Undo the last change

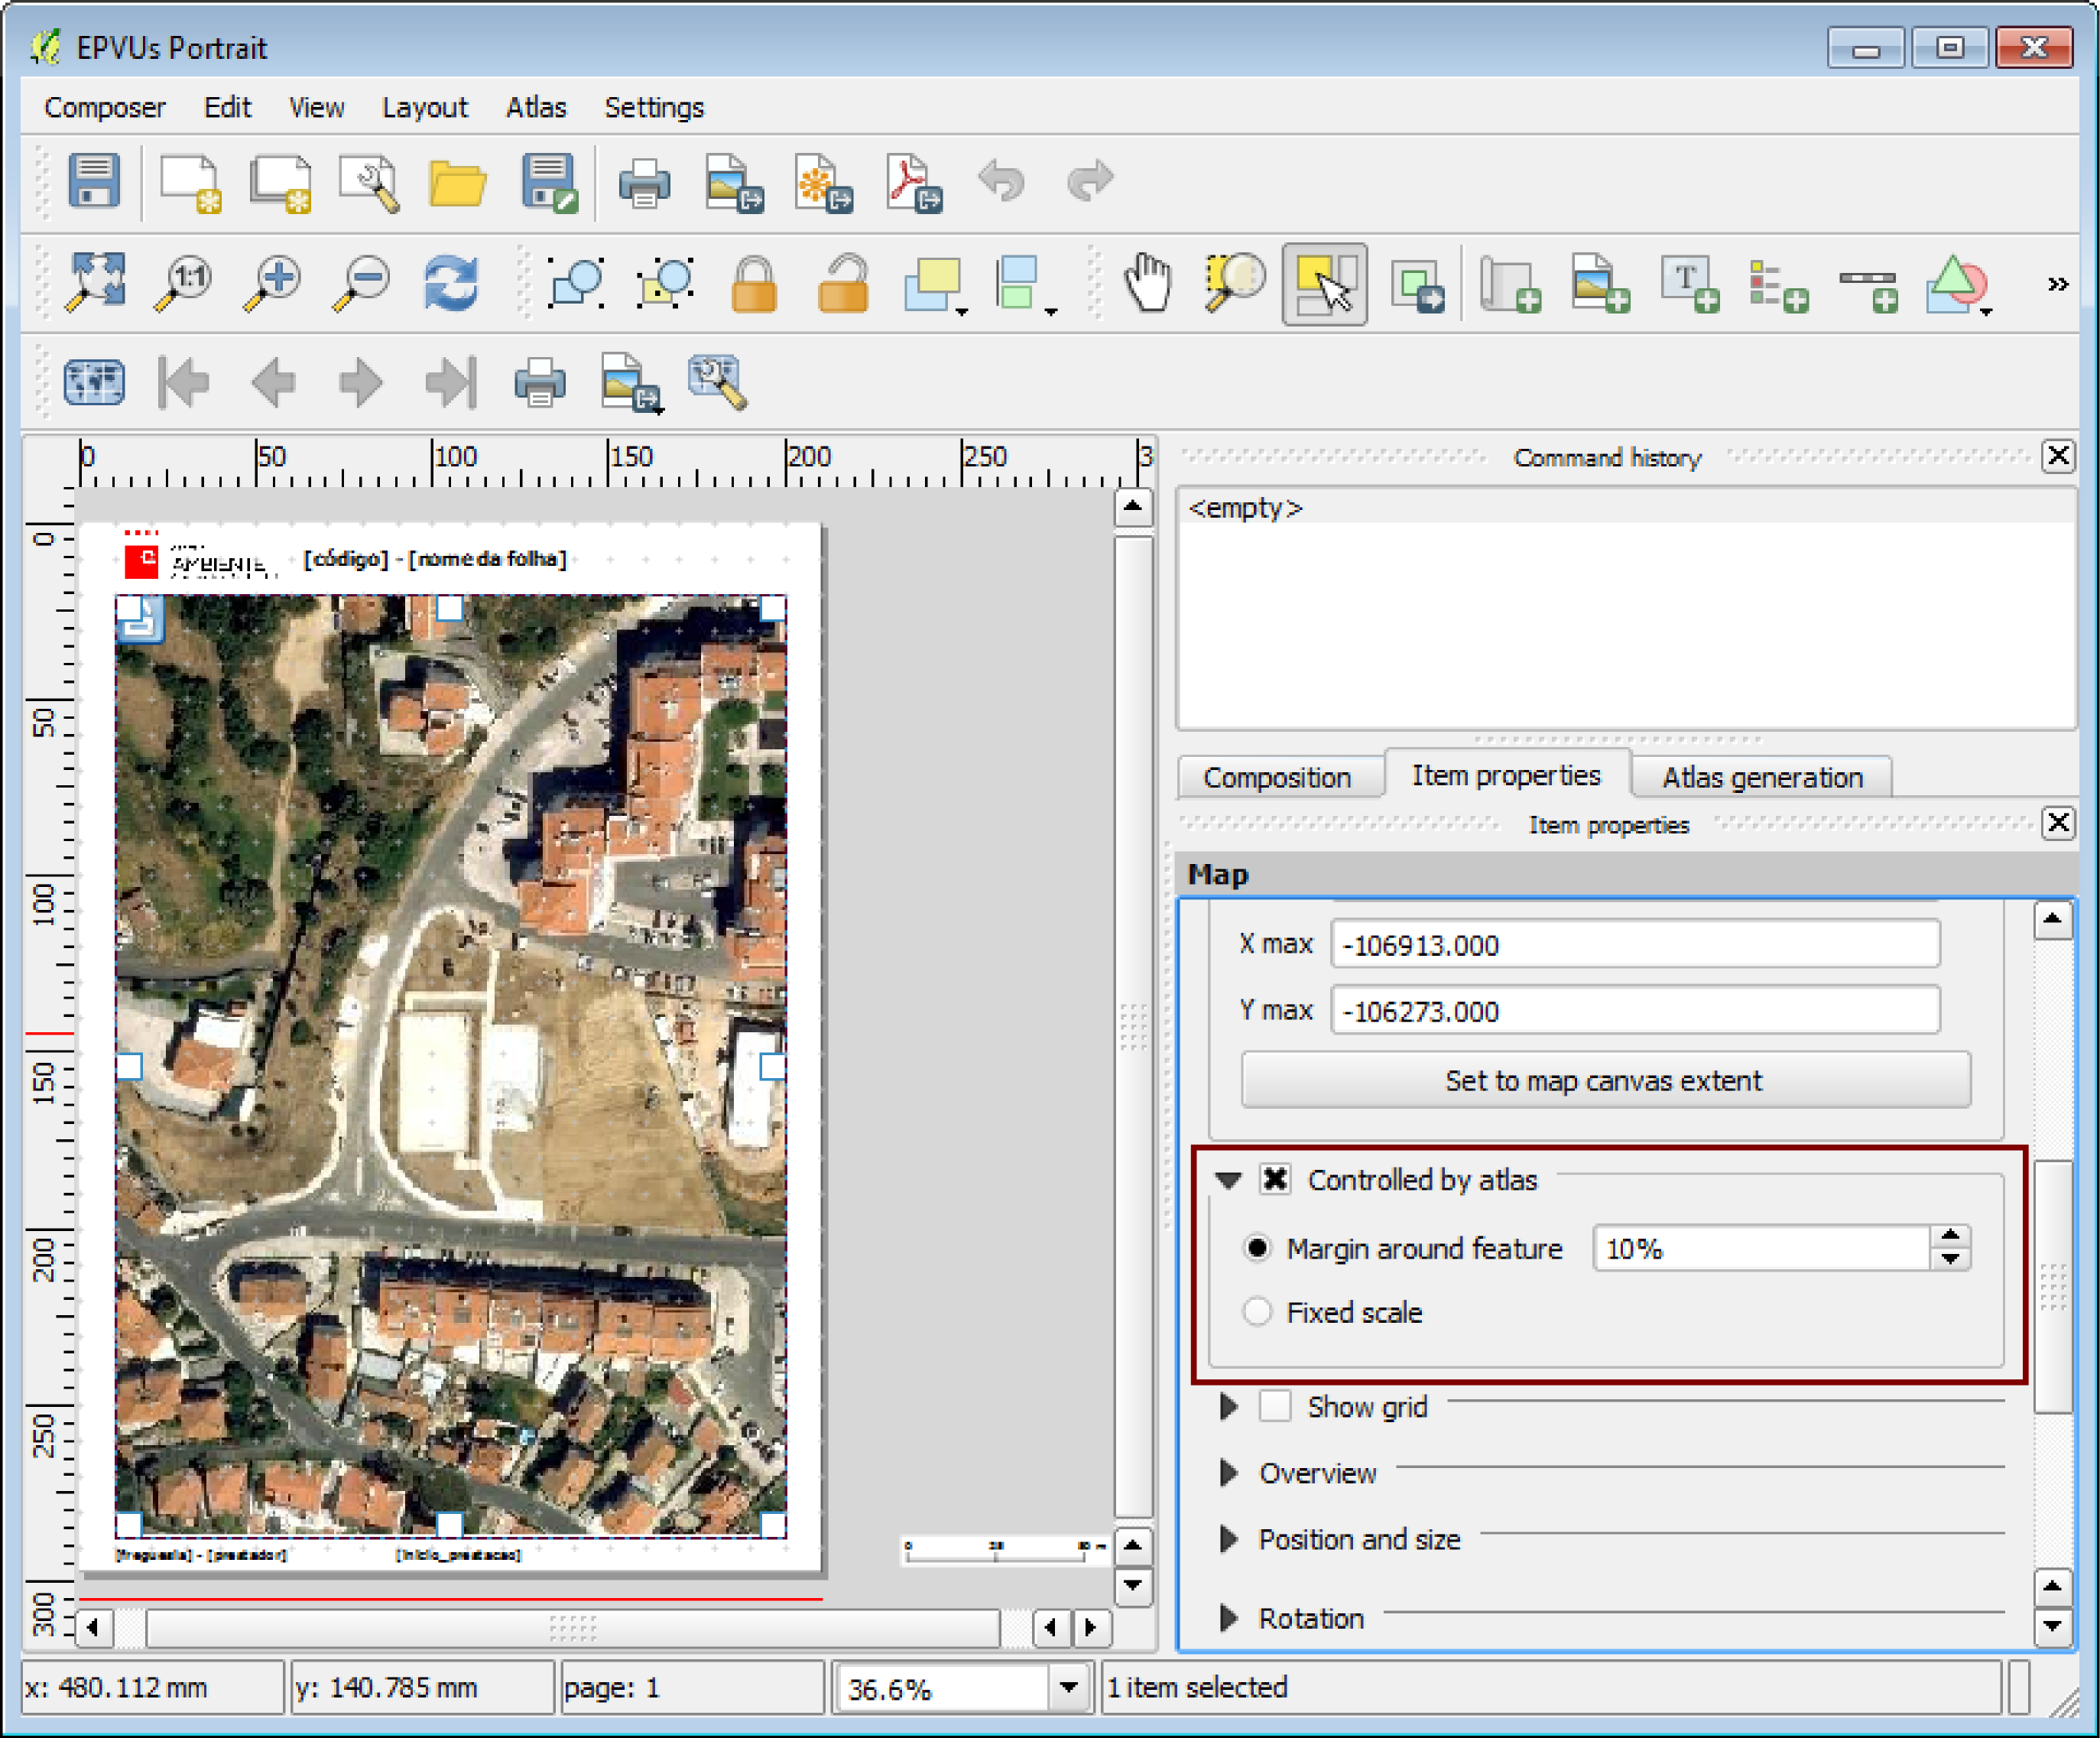[1001, 181]
